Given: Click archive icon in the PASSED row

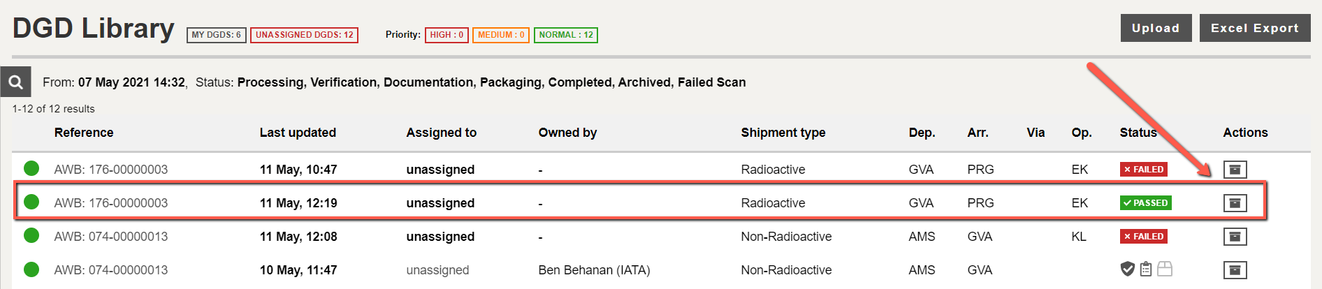Looking at the screenshot, I should point(1235,203).
